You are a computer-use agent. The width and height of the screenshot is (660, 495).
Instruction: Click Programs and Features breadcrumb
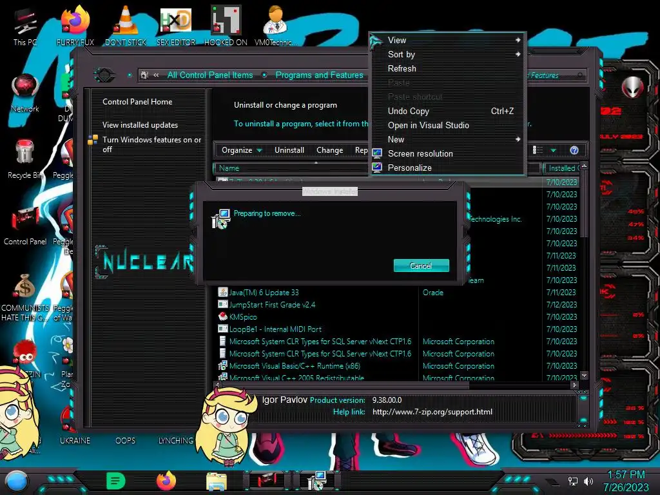pyautogui.click(x=319, y=75)
